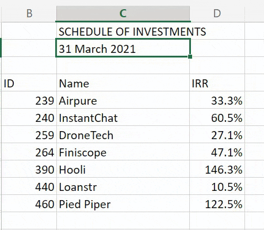The width and height of the screenshot is (264, 230).
Task: Click the ID cell 239
Action: pos(29,100)
